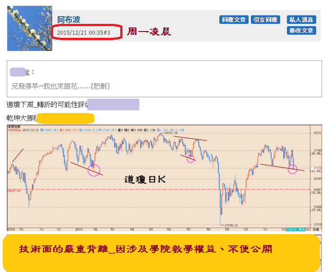Open the 阿布波 username profile link
This screenshot has height=272, width=327.
68,19
